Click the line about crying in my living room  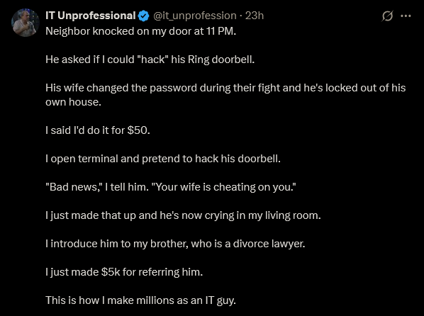point(183,215)
